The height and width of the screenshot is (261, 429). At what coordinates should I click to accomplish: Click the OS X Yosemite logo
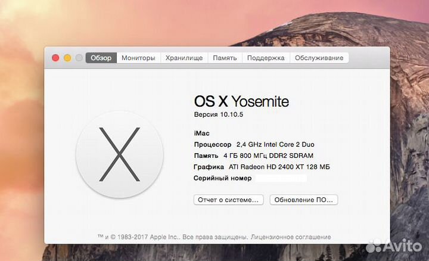tap(120, 154)
